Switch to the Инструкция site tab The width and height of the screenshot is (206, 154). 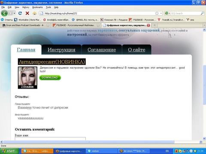[x=61, y=50]
